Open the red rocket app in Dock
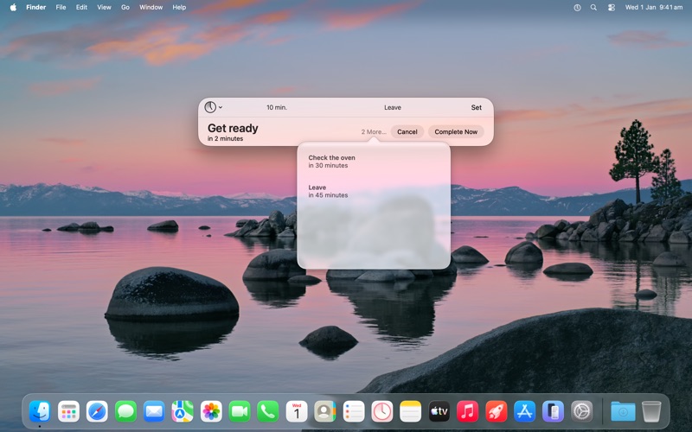692x432 pixels. [x=496, y=411]
